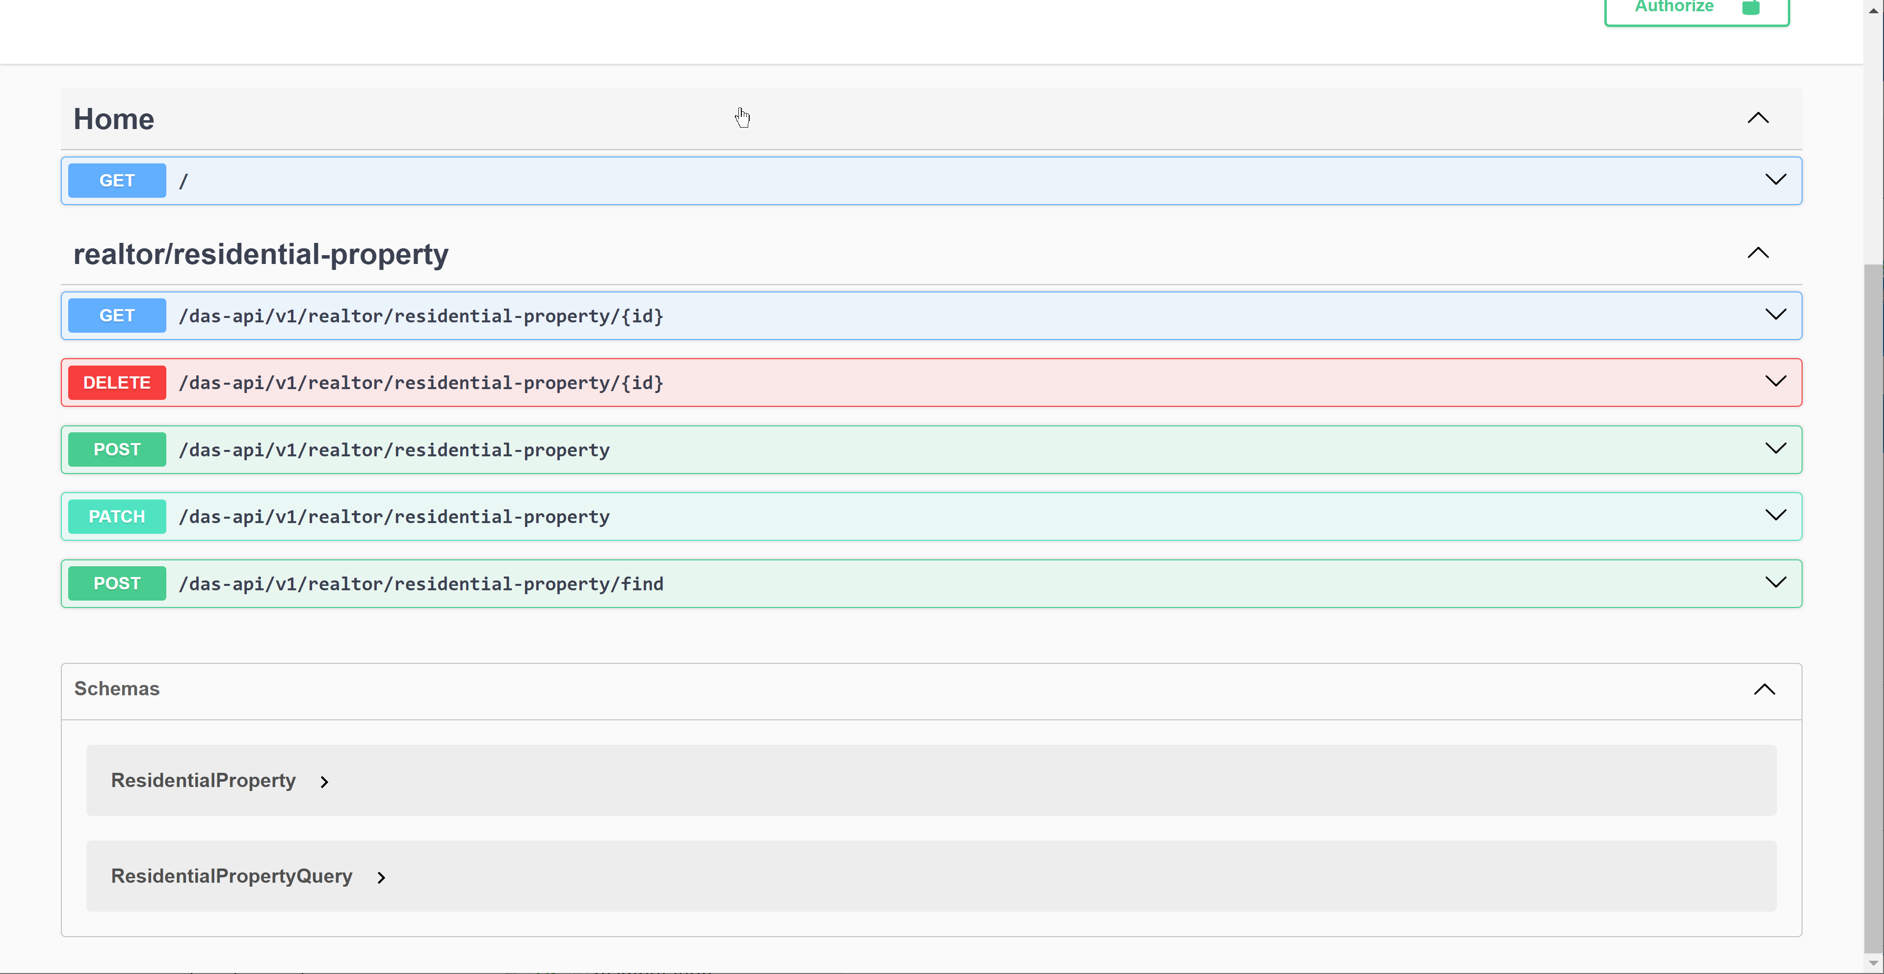Click the vertical scrollbar thumb
The height and width of the screenshot is (974, 1884).
click(x=1874, y=608)
